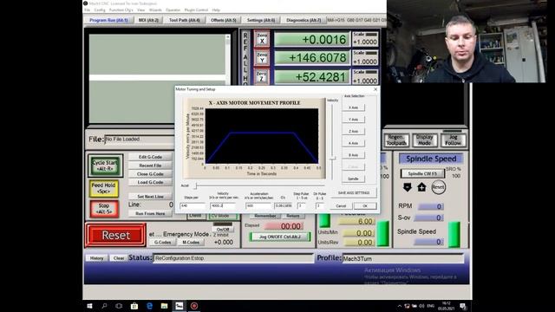
Task: Click the Step Pulse input field
Action: 301,205
